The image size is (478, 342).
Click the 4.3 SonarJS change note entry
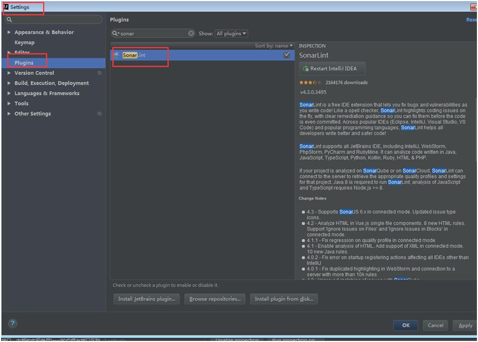tap(381, 214)
